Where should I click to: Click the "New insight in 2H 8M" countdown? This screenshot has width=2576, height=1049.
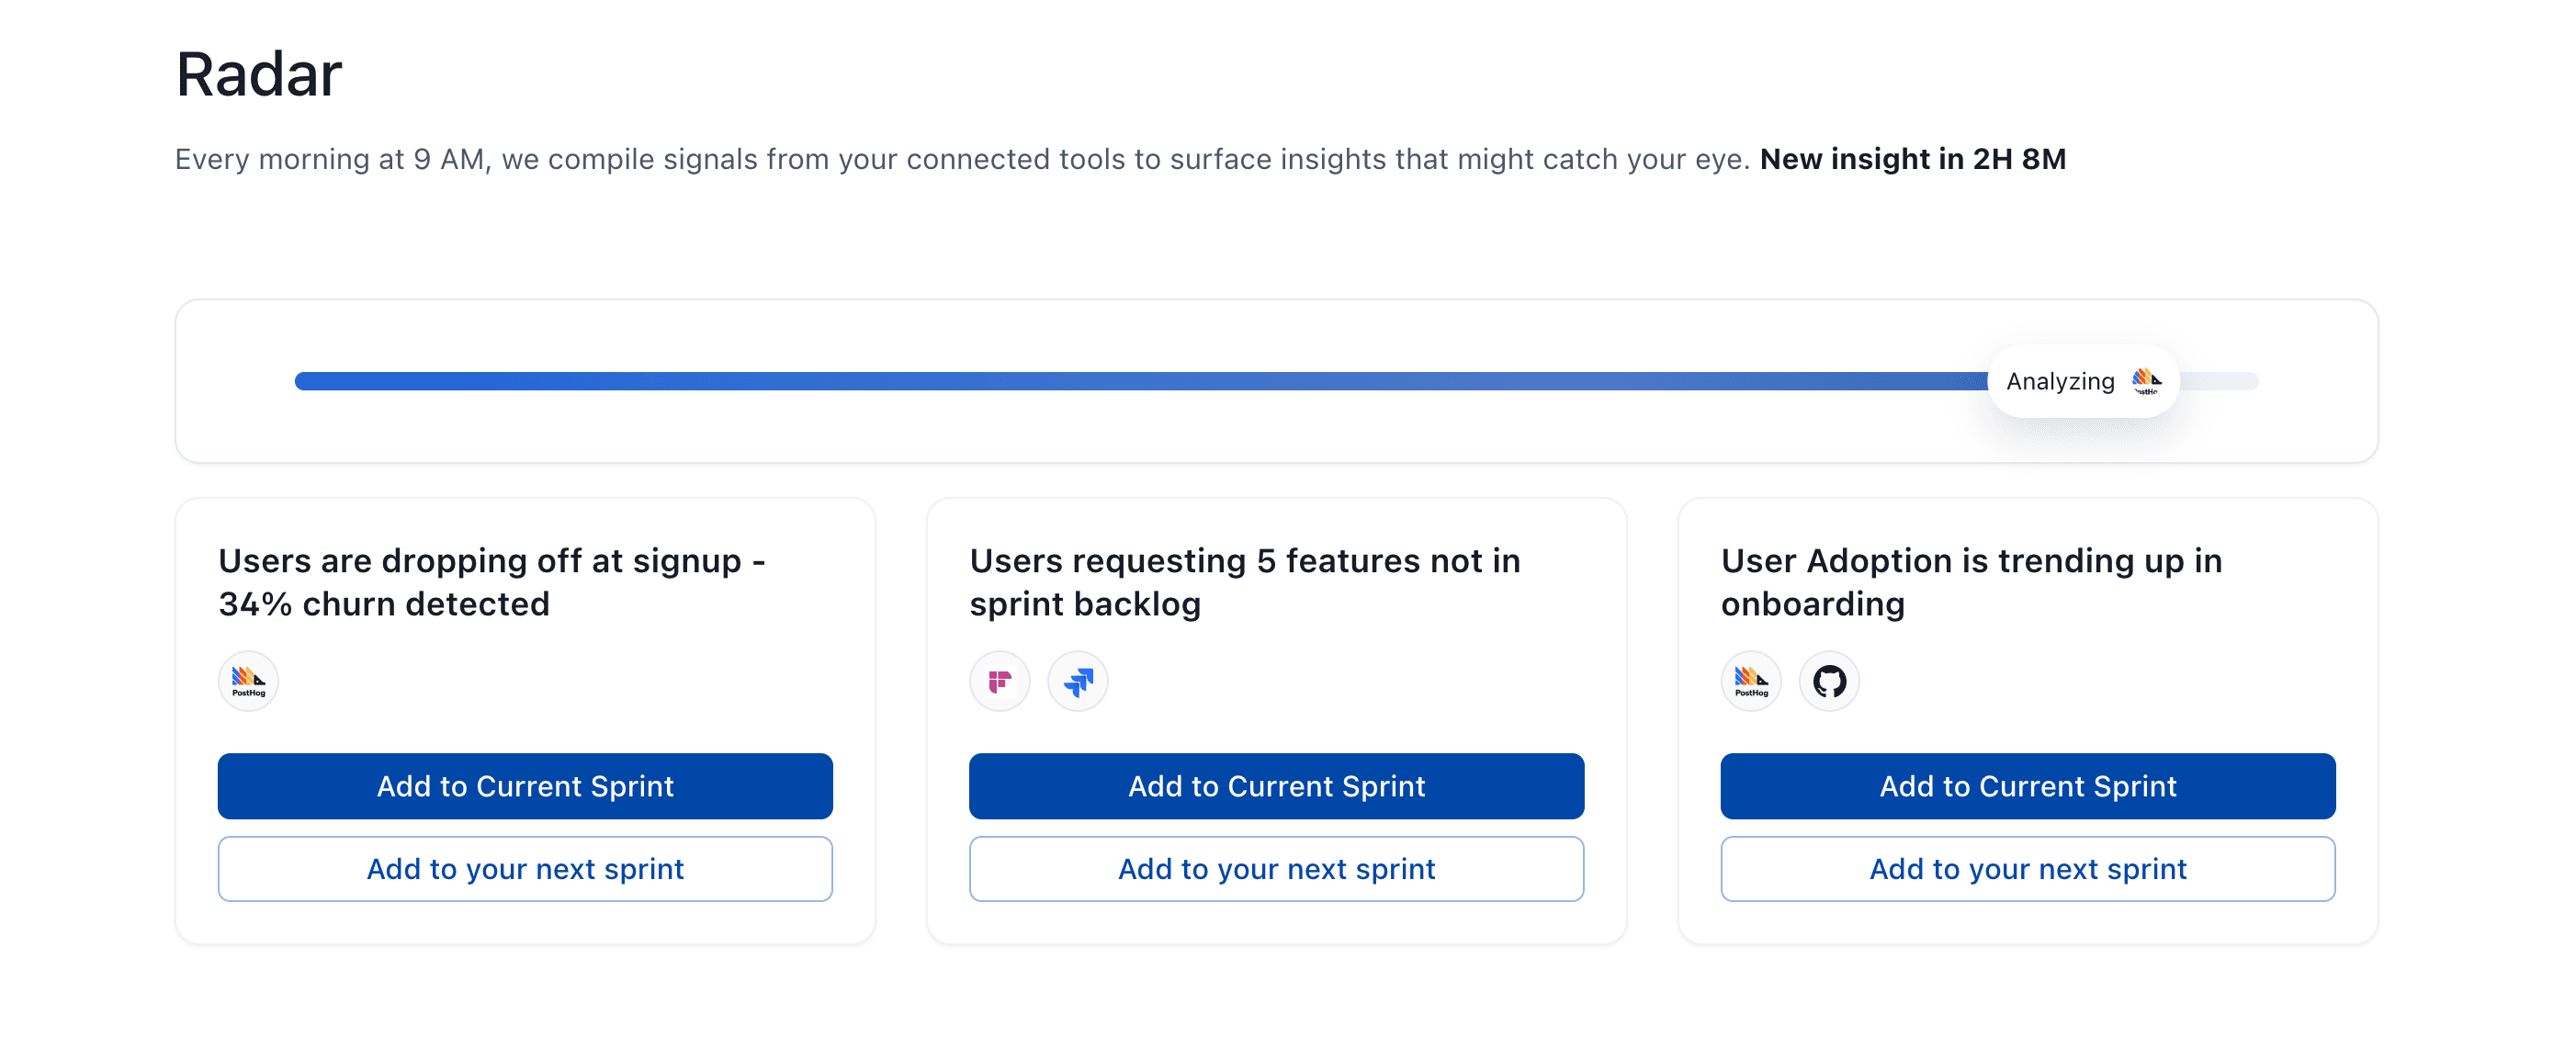[1912, 159]
